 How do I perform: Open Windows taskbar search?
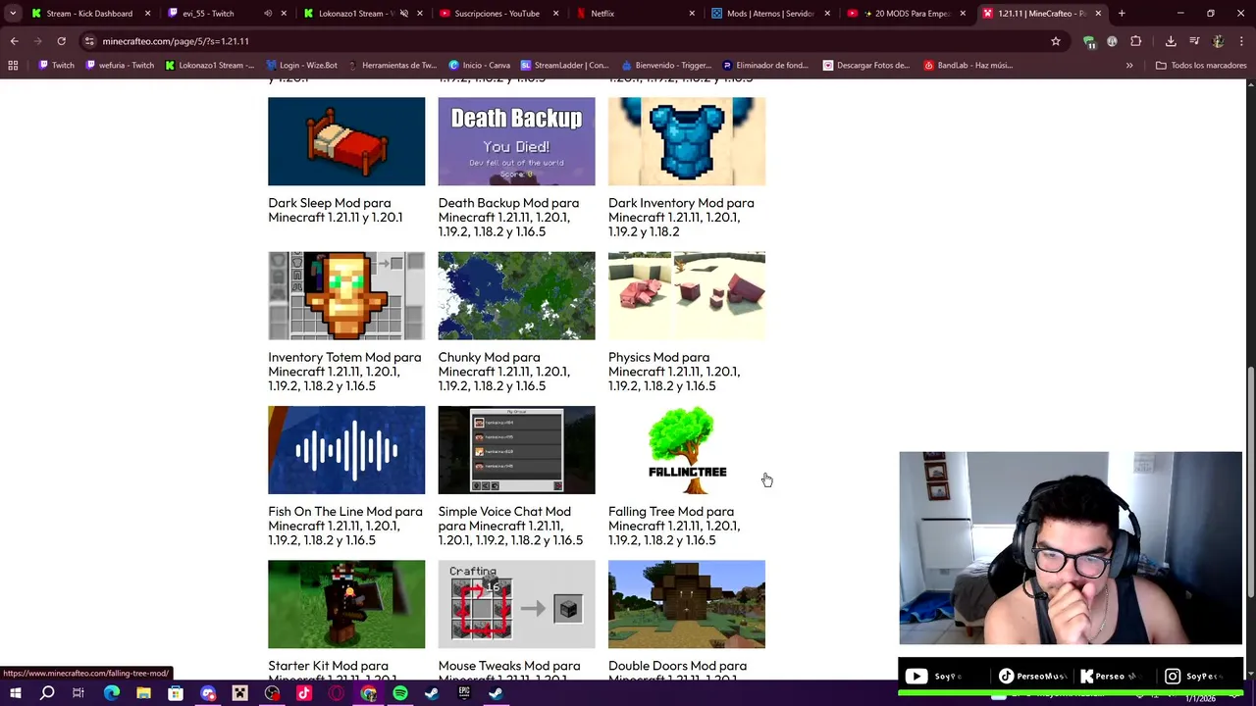[47, 693]
